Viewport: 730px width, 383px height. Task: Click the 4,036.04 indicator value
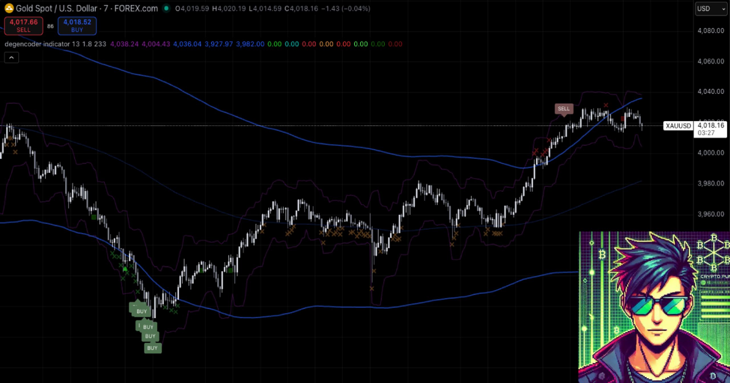(x=187, y=44)
